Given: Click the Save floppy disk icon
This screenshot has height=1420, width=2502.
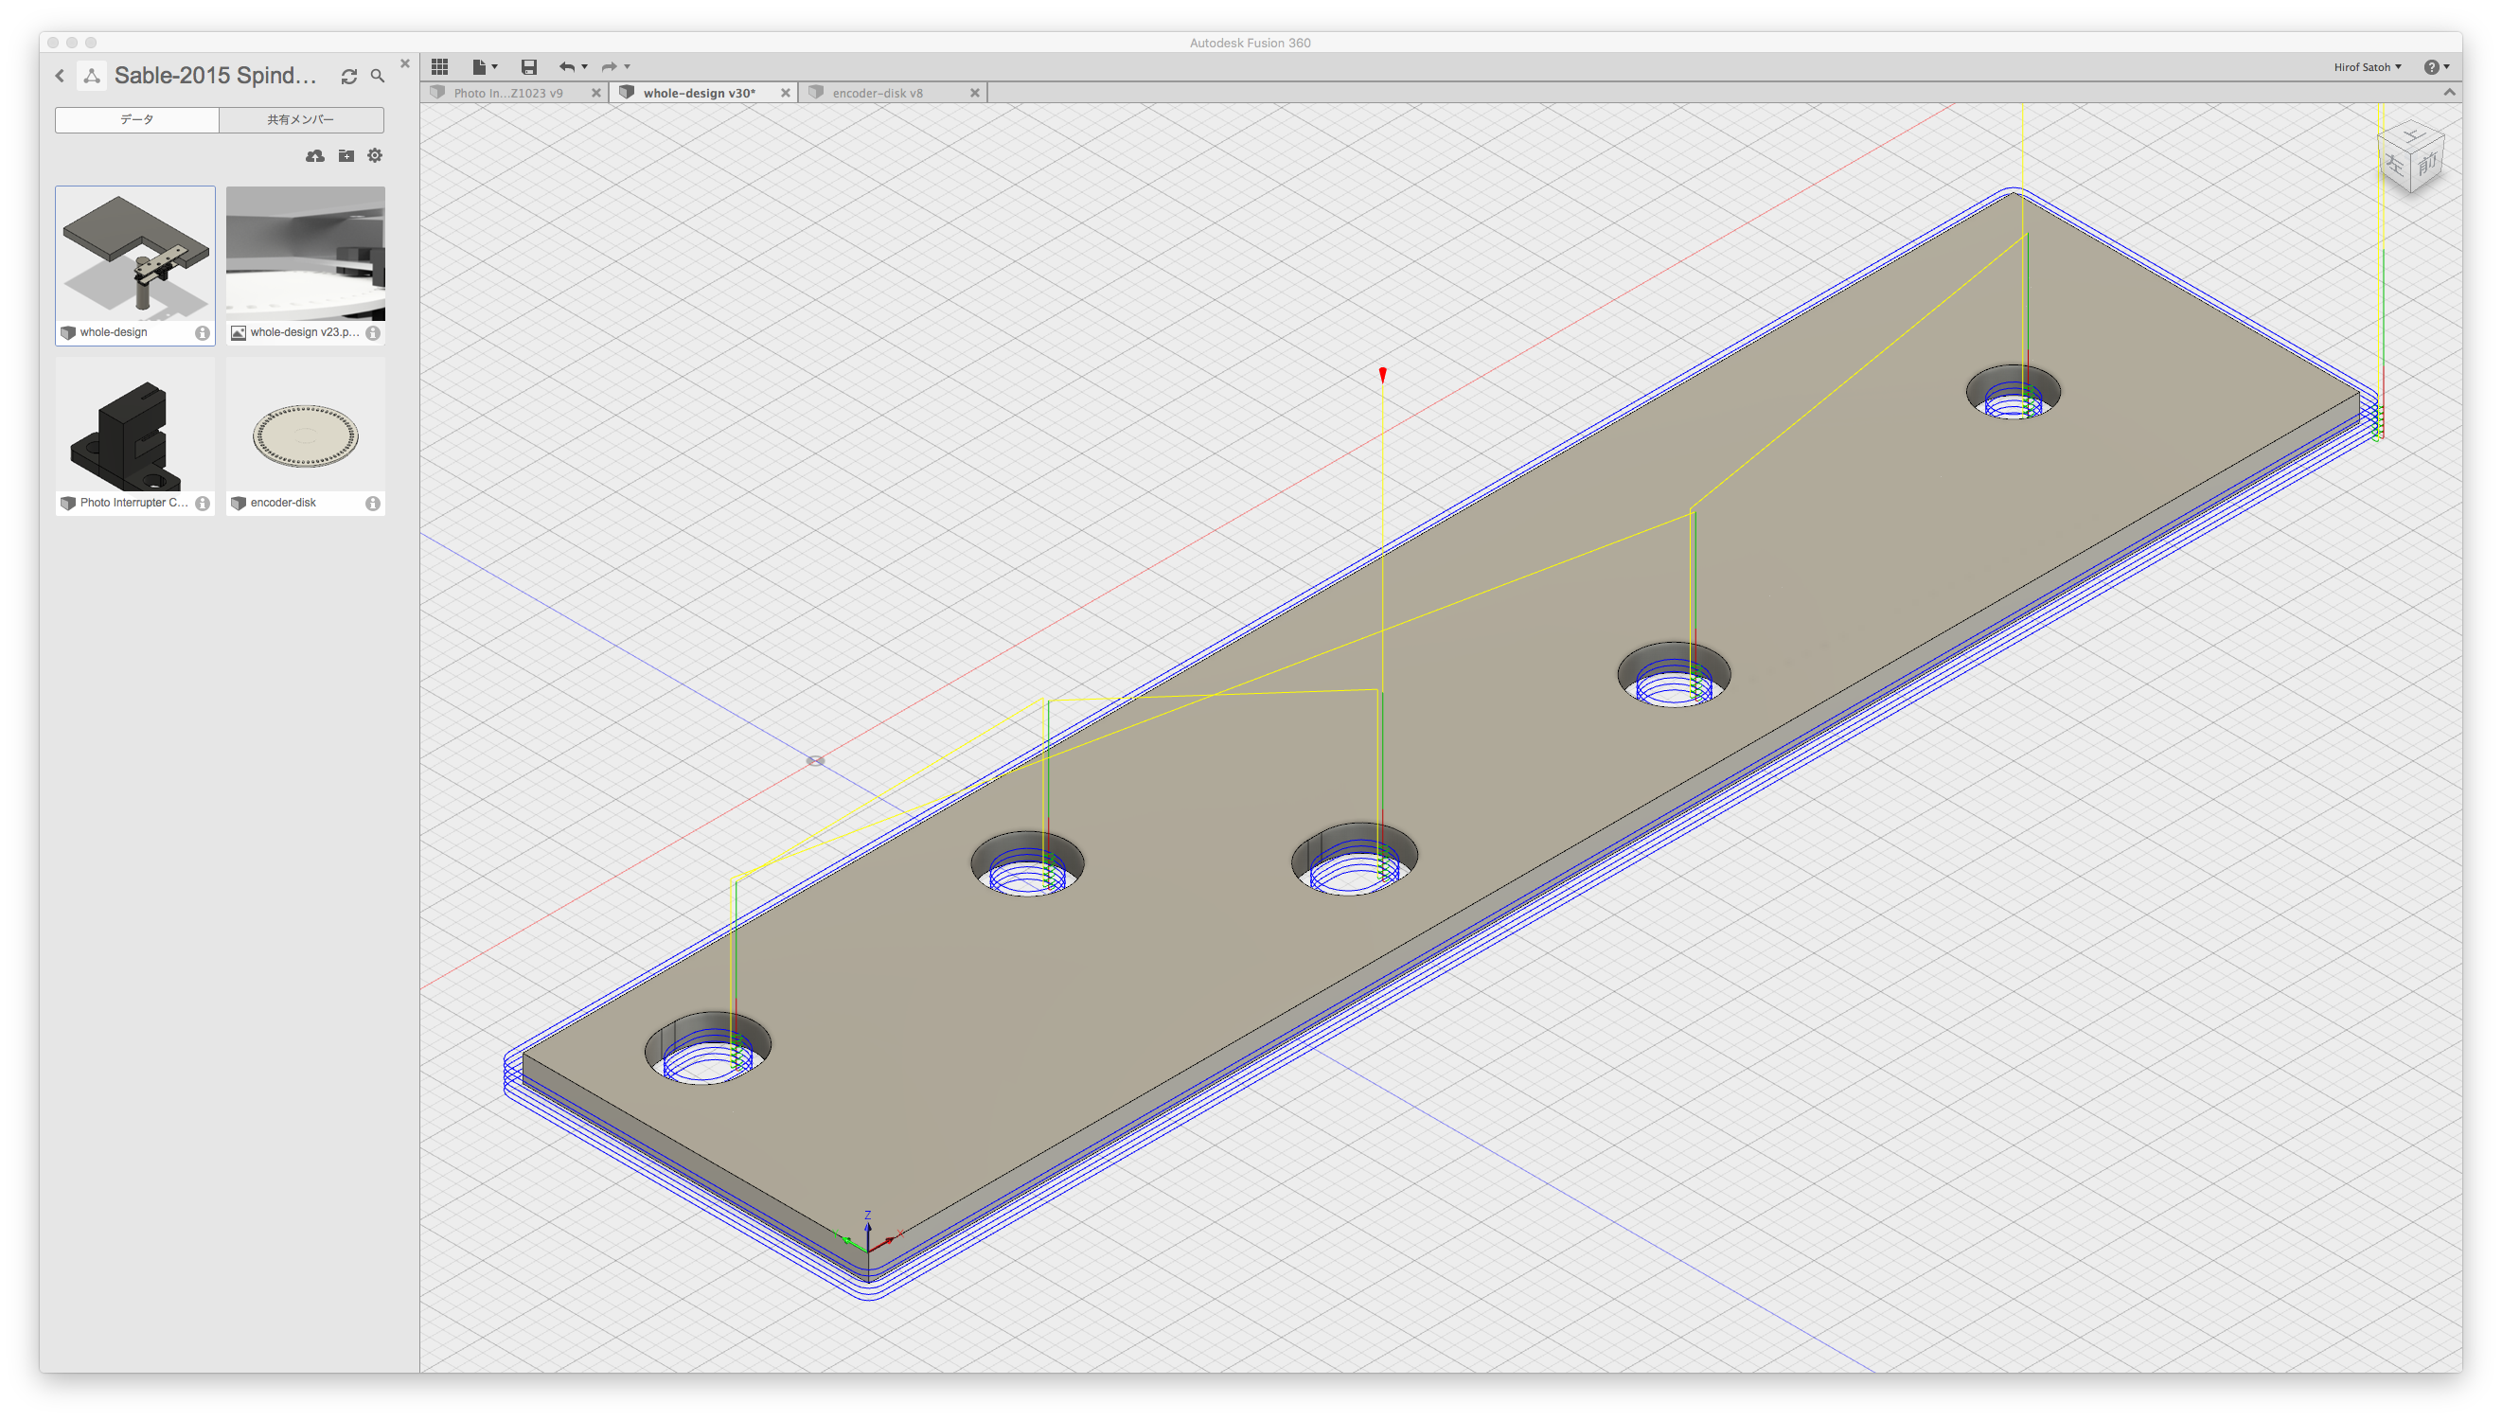Looking at the screenshot, I should [528, 66].
